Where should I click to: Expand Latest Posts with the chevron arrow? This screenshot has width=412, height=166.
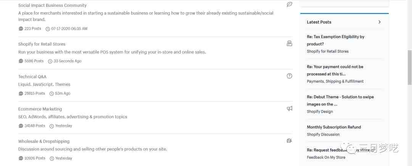click(x=379, y=22)
